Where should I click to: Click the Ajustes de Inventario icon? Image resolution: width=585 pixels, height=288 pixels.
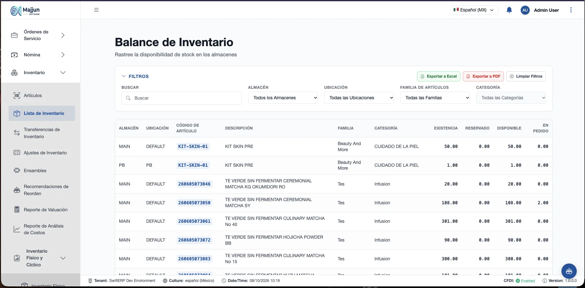[17, 153]
